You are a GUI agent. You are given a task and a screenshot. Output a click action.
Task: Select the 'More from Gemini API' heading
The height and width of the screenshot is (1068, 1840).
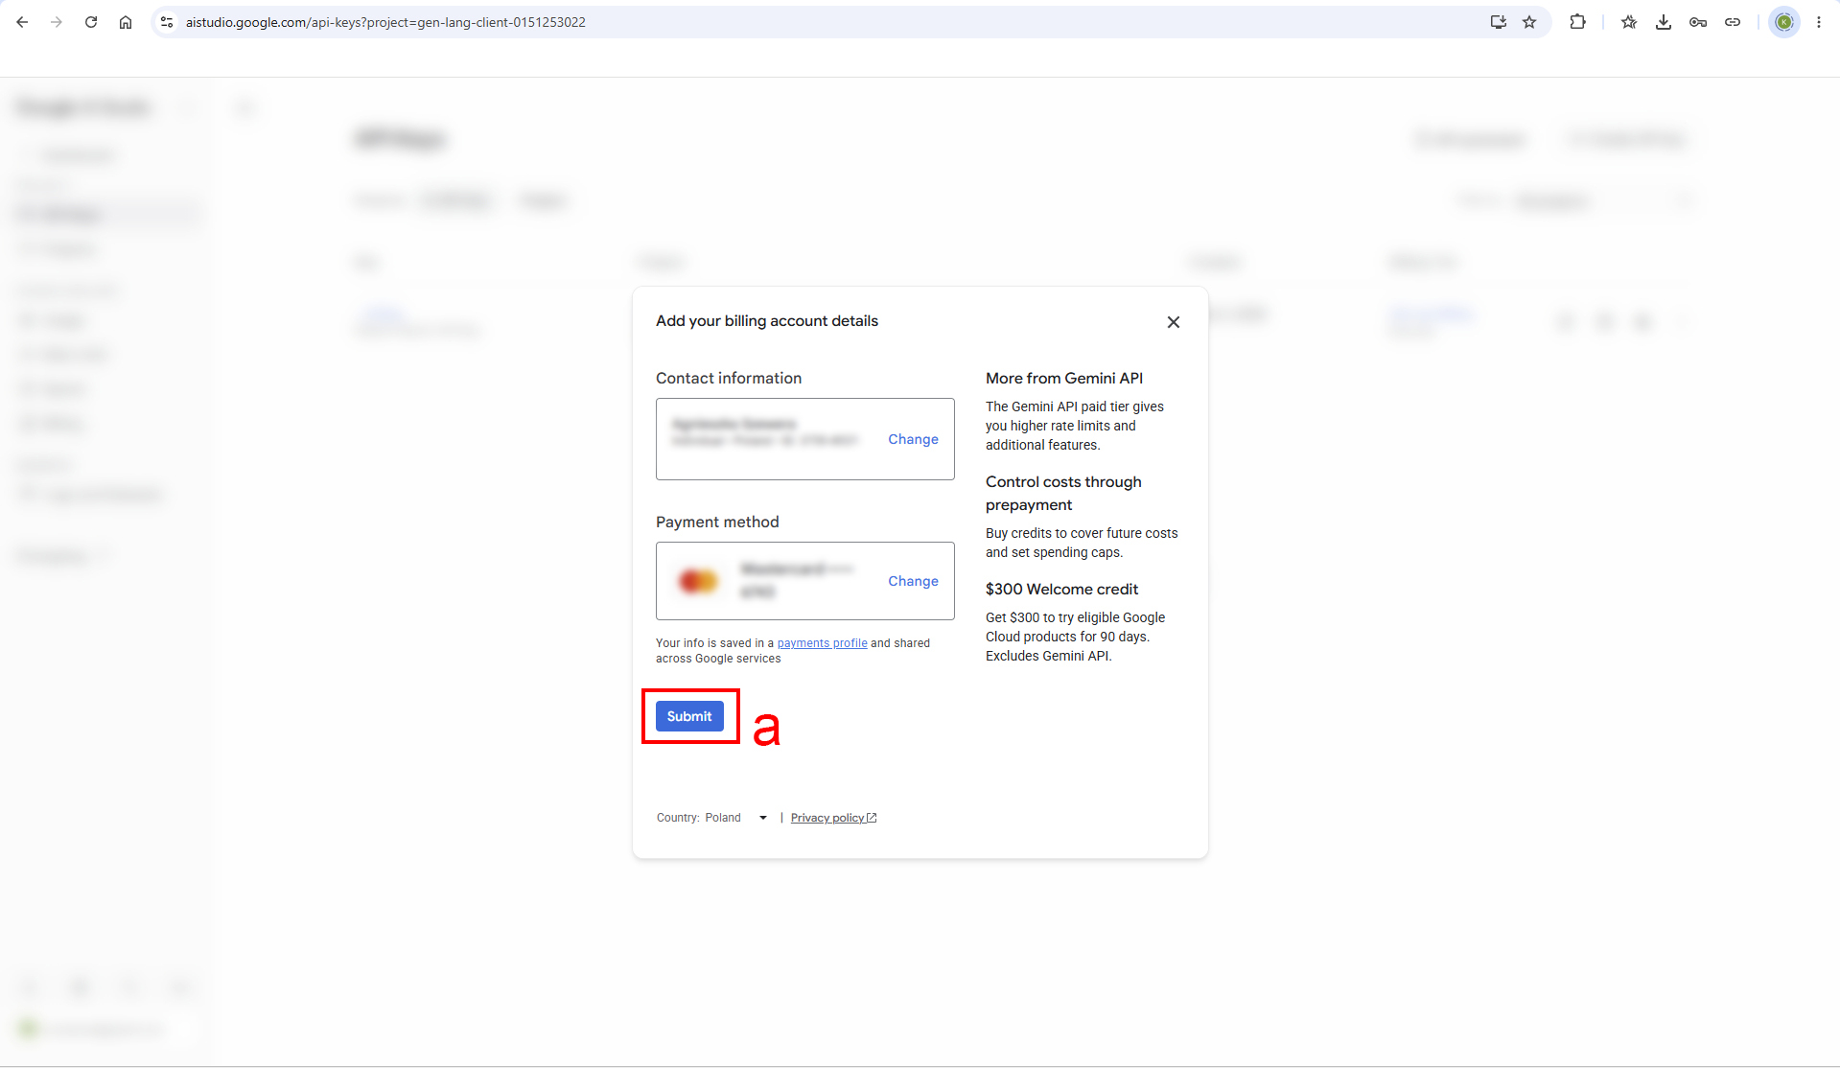pyautogui.click(x=1064, y=379)
